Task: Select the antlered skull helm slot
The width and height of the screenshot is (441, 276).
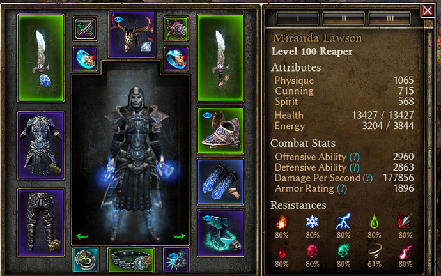Action: (132, 34)
